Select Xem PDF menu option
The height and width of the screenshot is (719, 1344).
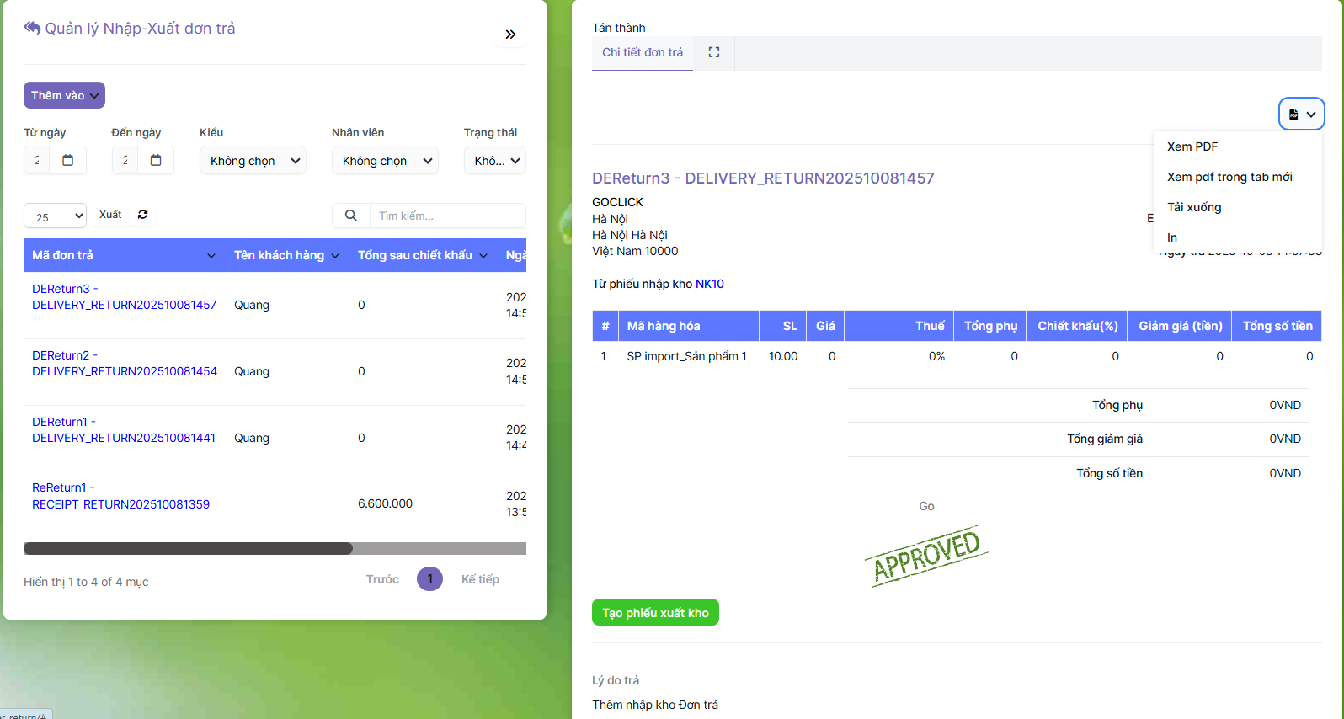pos(1192,146)
